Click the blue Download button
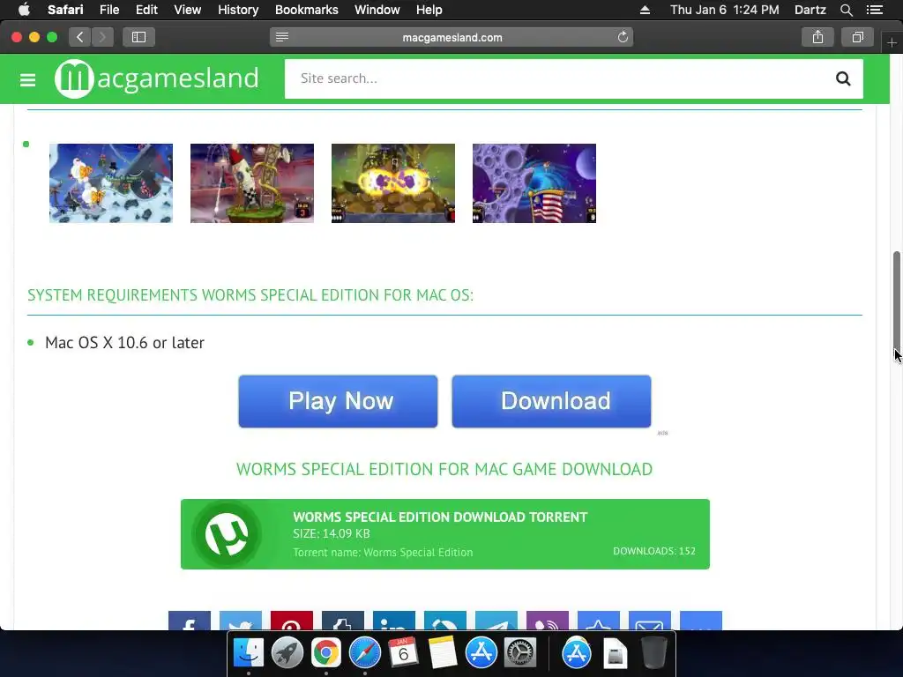This screenshot has height=677, width=903. coord(551,401)
